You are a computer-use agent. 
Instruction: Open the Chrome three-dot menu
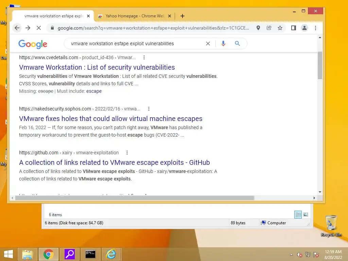click(315, 28)
